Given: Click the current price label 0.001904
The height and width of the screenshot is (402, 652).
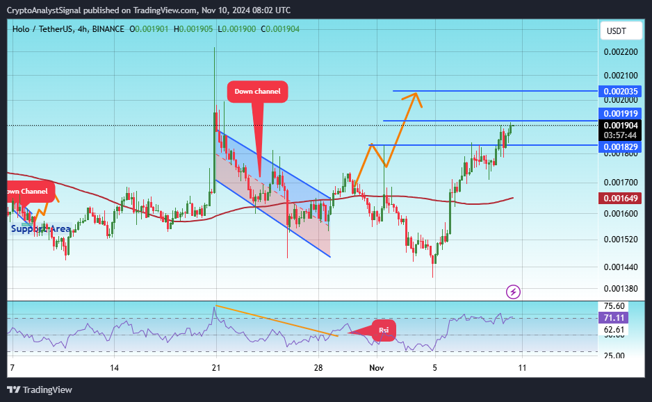Looking at the screenshot, I should [x=620, y=126].
